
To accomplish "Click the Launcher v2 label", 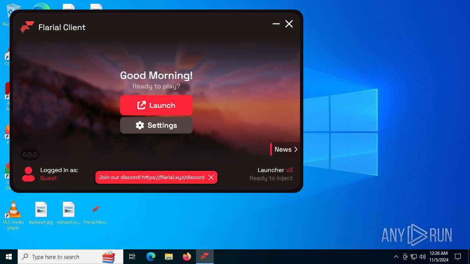I will pos(275,170).
